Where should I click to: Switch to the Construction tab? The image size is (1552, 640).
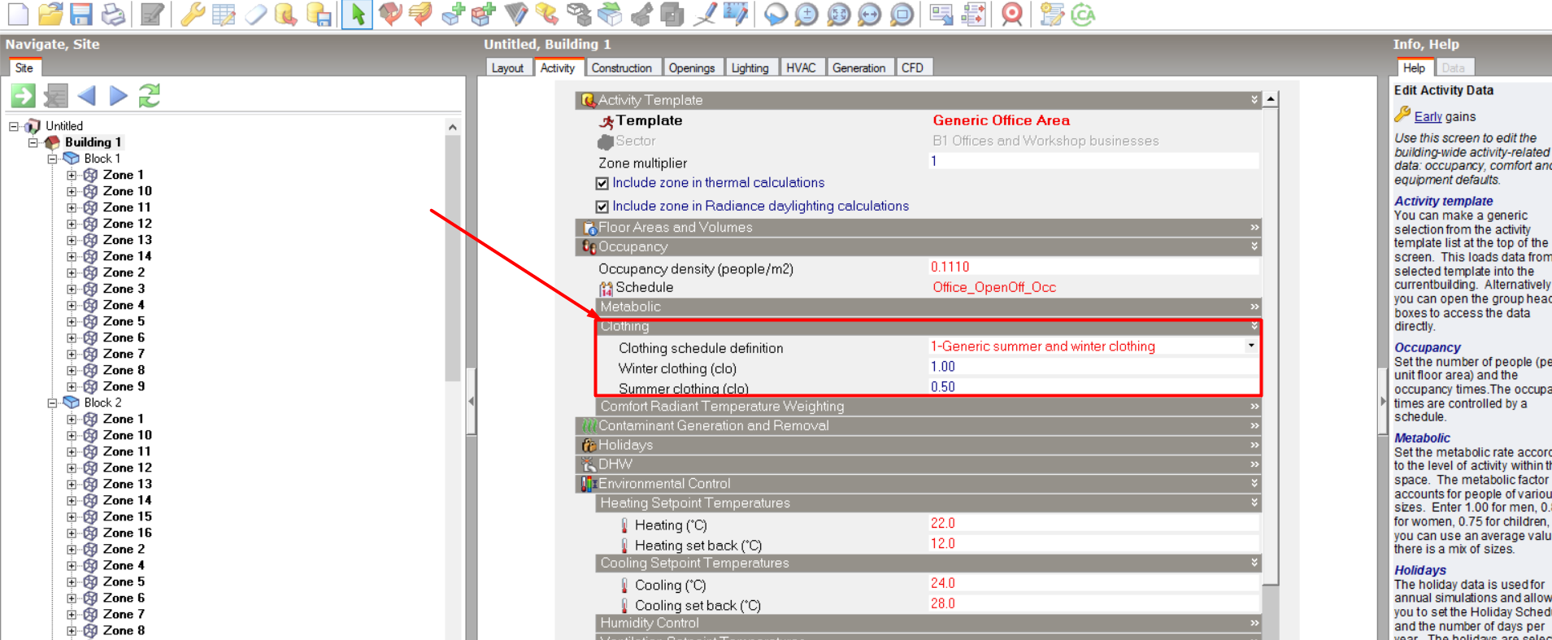(622, 68)
